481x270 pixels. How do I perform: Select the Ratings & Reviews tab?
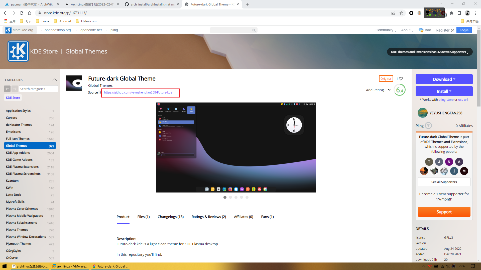point(209,216)
